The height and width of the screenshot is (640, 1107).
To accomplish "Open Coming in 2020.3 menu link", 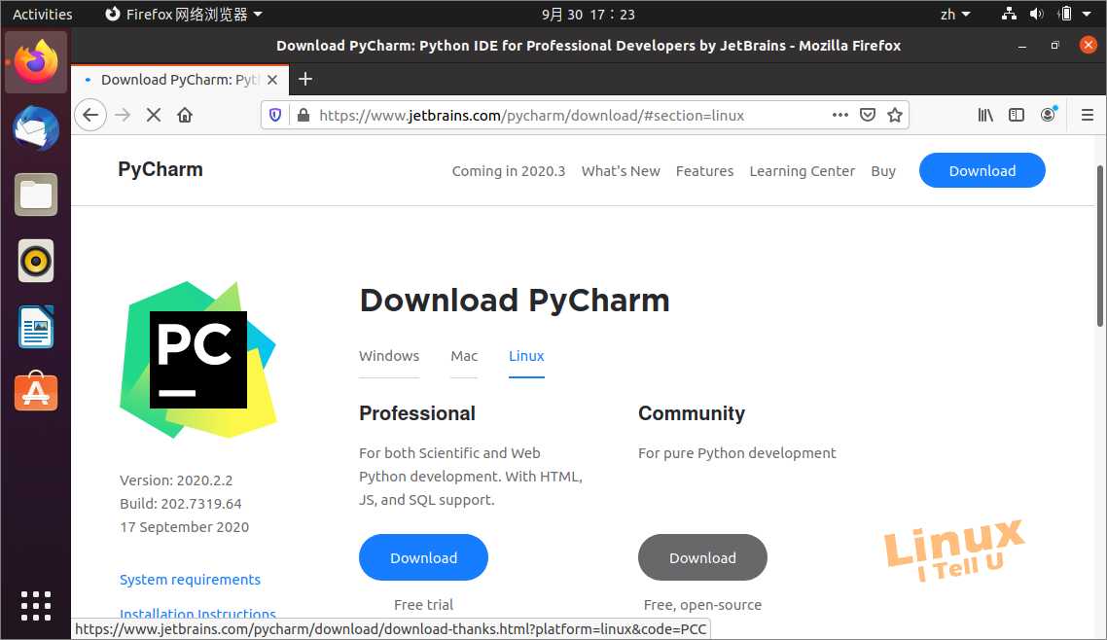I will pos(509,171).
